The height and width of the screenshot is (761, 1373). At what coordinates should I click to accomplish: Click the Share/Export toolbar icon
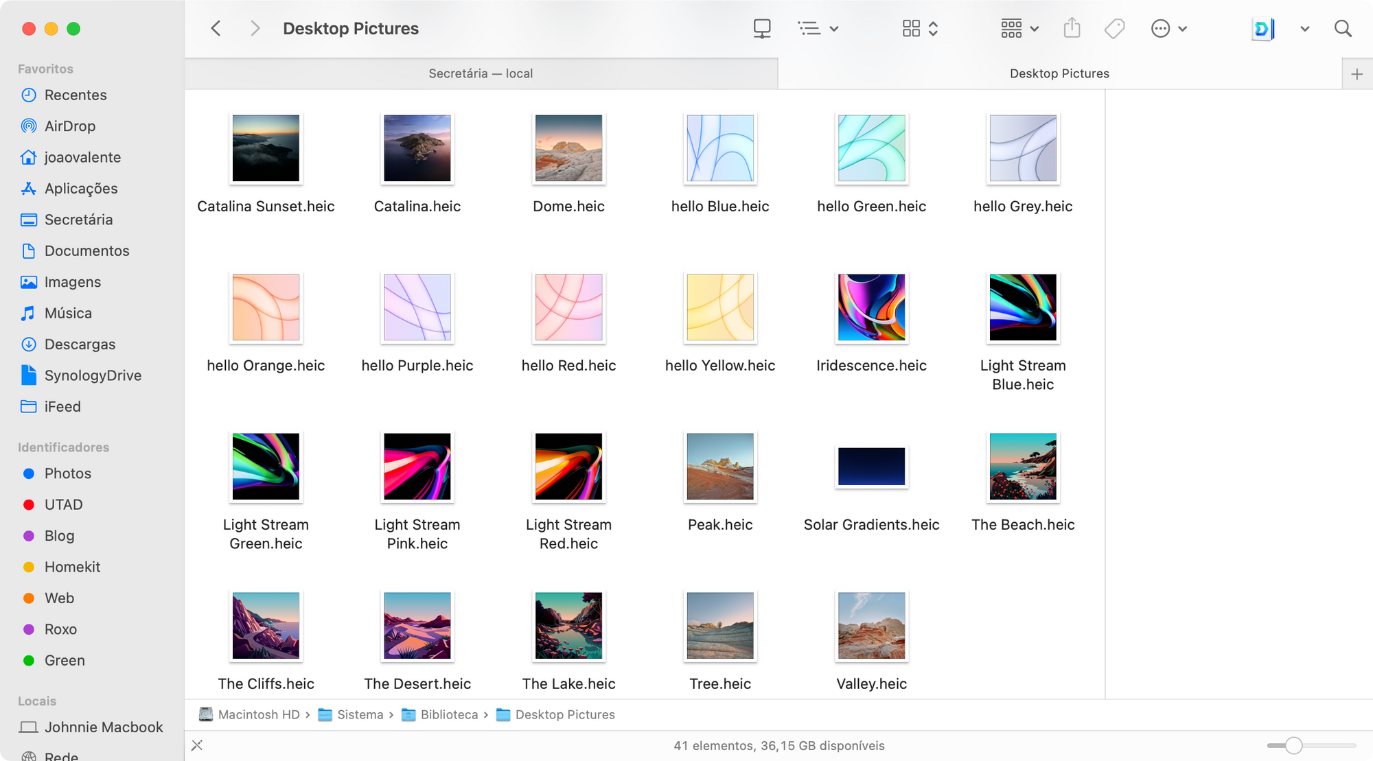pyautogui.click(x=1072, y=27)
